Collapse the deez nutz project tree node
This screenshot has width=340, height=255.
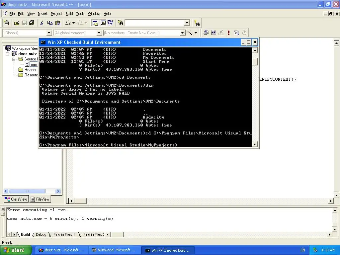click(8, 54)
